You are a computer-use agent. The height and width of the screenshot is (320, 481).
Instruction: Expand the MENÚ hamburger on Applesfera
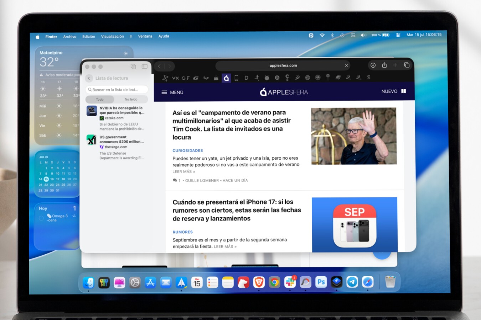coord(164,92)
